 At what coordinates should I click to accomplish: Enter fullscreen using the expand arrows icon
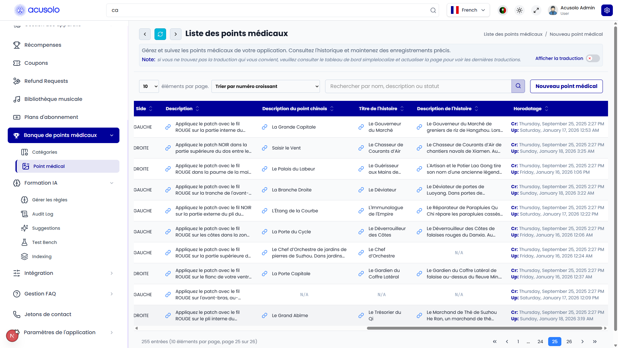tap(536, 10)
